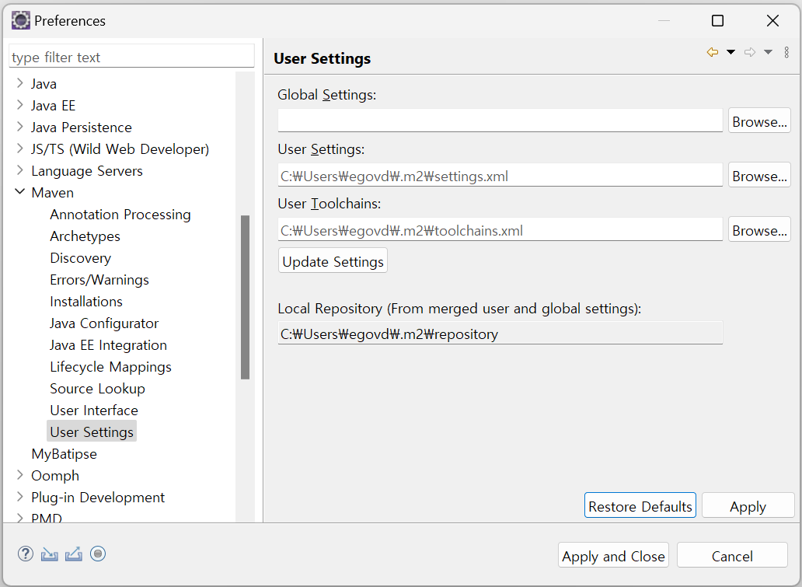This screenshot has height=587, width=802.
Task: Toggle the Oomph preference recorder icon
Action: coord(98,554)
